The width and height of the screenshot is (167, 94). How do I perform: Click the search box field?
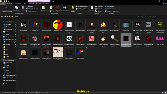tap(155, 17)
